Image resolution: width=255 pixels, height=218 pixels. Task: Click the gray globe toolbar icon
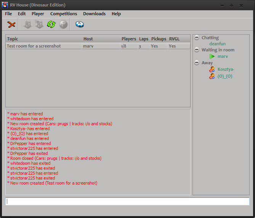[x=63, y=25]
